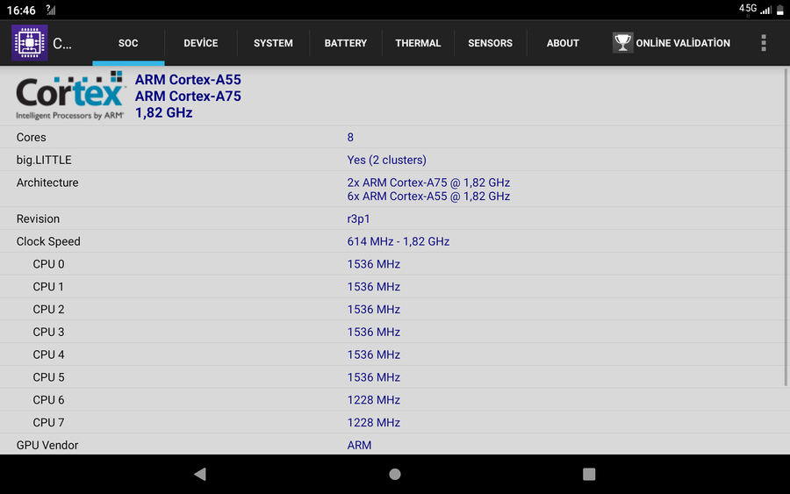Select the Architecture row label
This screenshot has height=494, width=790.
click(47, 183)
